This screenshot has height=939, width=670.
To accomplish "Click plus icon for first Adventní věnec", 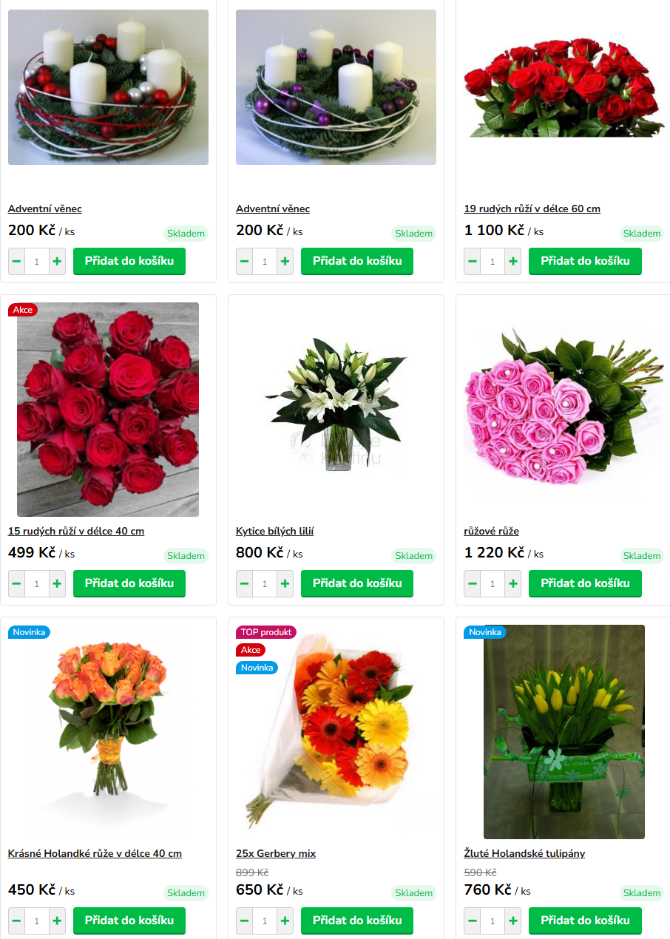I will pyautogui.click(x=57, y=262).
